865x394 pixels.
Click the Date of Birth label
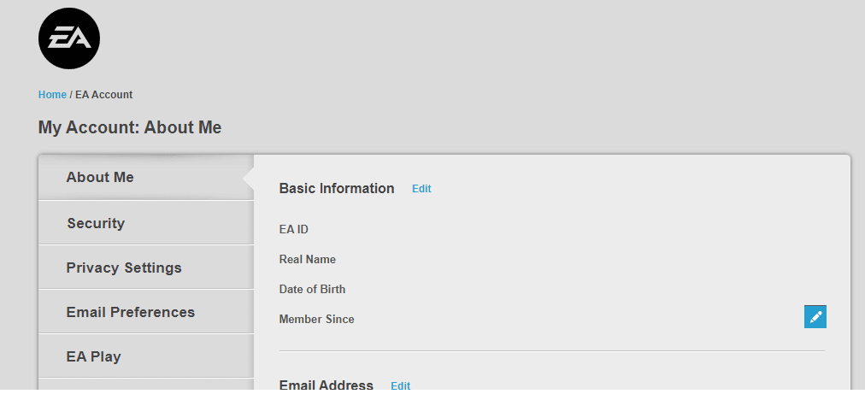click(312, 289)
